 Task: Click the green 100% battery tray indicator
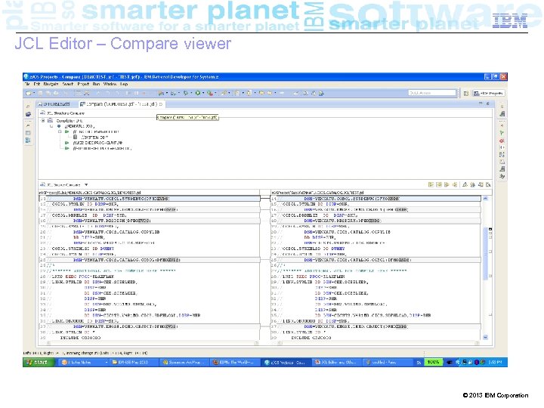434,362
